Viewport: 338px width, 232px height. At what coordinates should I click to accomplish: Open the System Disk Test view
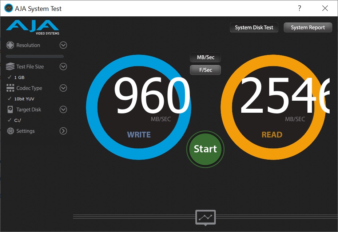[x=254, y=27]
